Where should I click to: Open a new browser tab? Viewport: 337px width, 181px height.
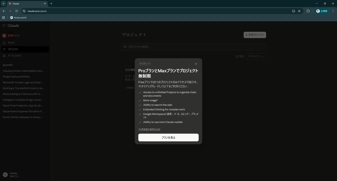point(51,3)
